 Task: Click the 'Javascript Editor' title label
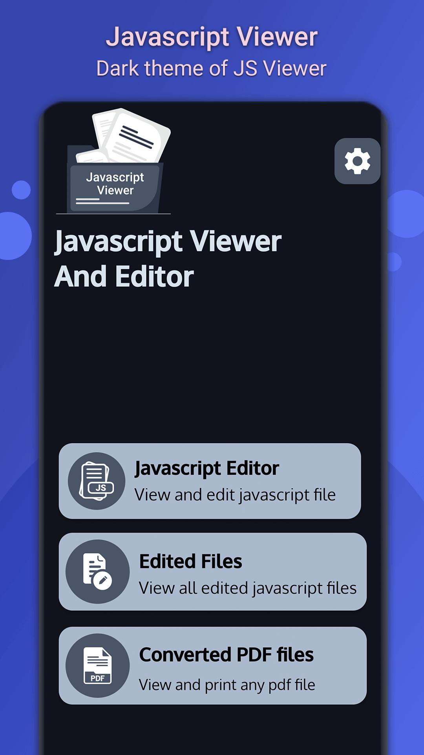(x=207, y=468)
